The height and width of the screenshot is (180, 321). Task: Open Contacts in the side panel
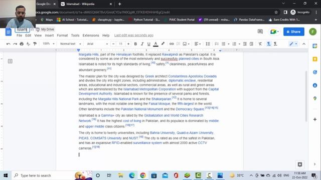click(x=315, y=85)
